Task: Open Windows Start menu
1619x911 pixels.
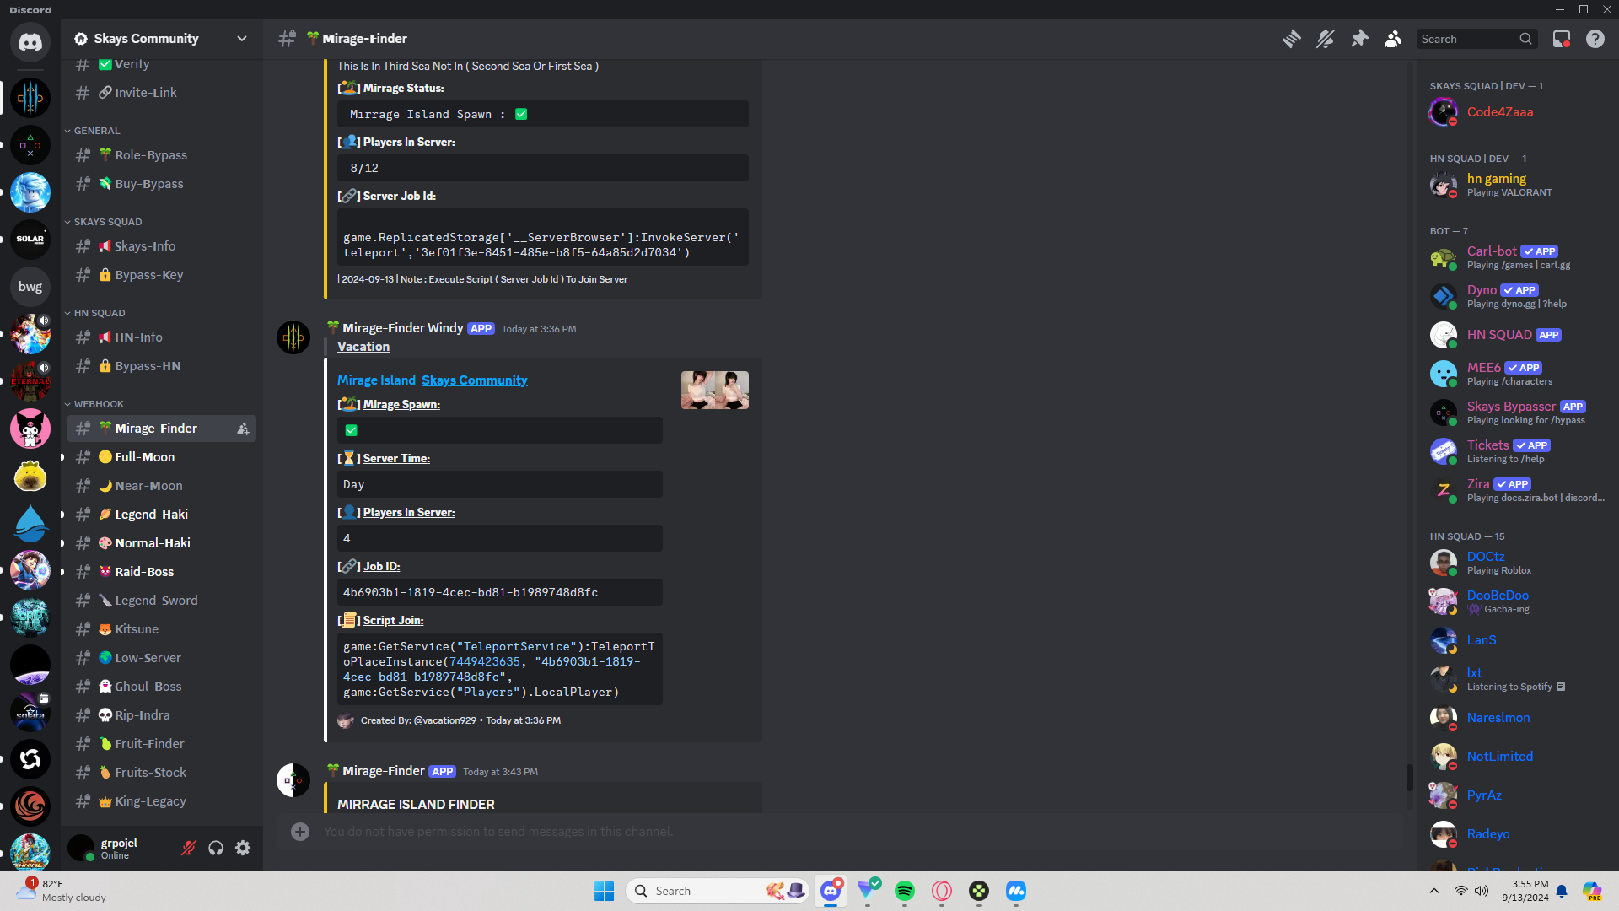Action: 605,891
